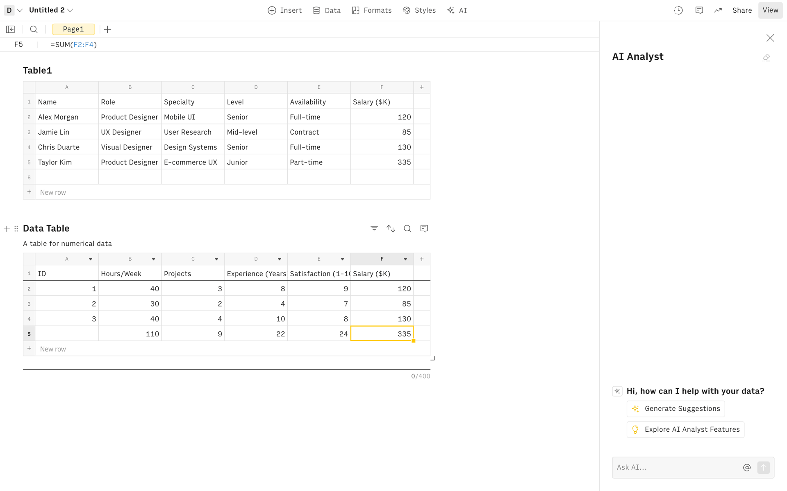Click the plus icon left of Data Table title
The image size is (787, 491).
coord(7,229)
